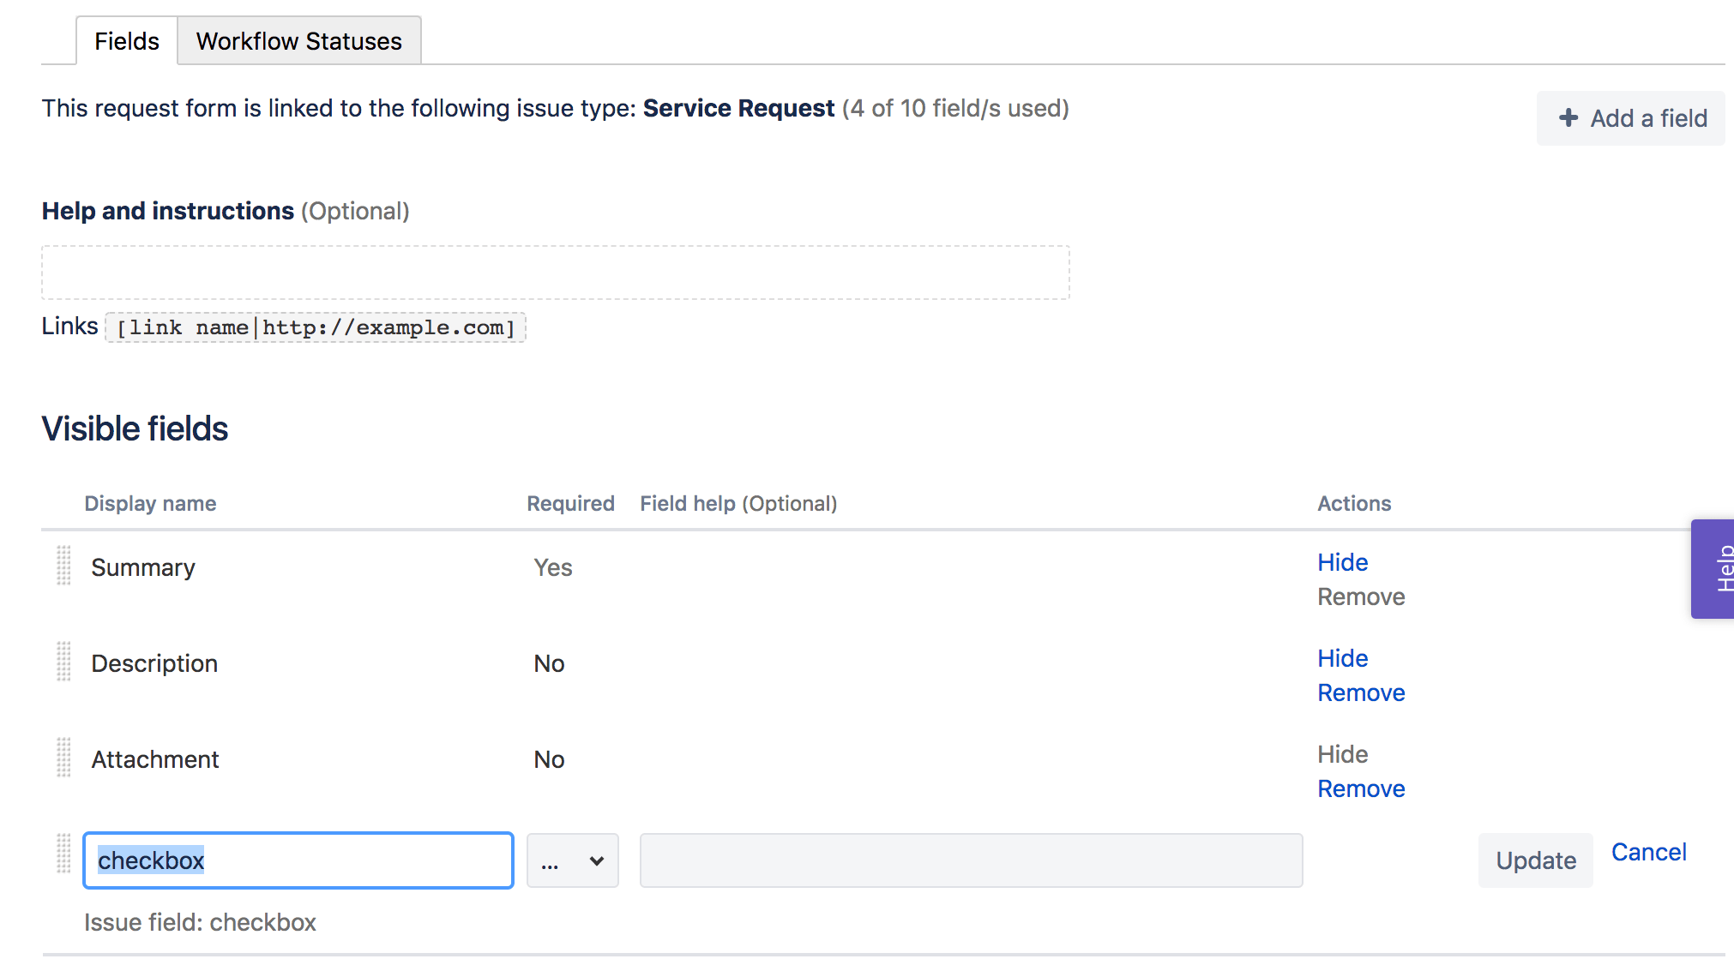Click the drag handle next to Summary
Image resolution: width=1734 pixels, height=965 pixels.
[x=63, y=566]
